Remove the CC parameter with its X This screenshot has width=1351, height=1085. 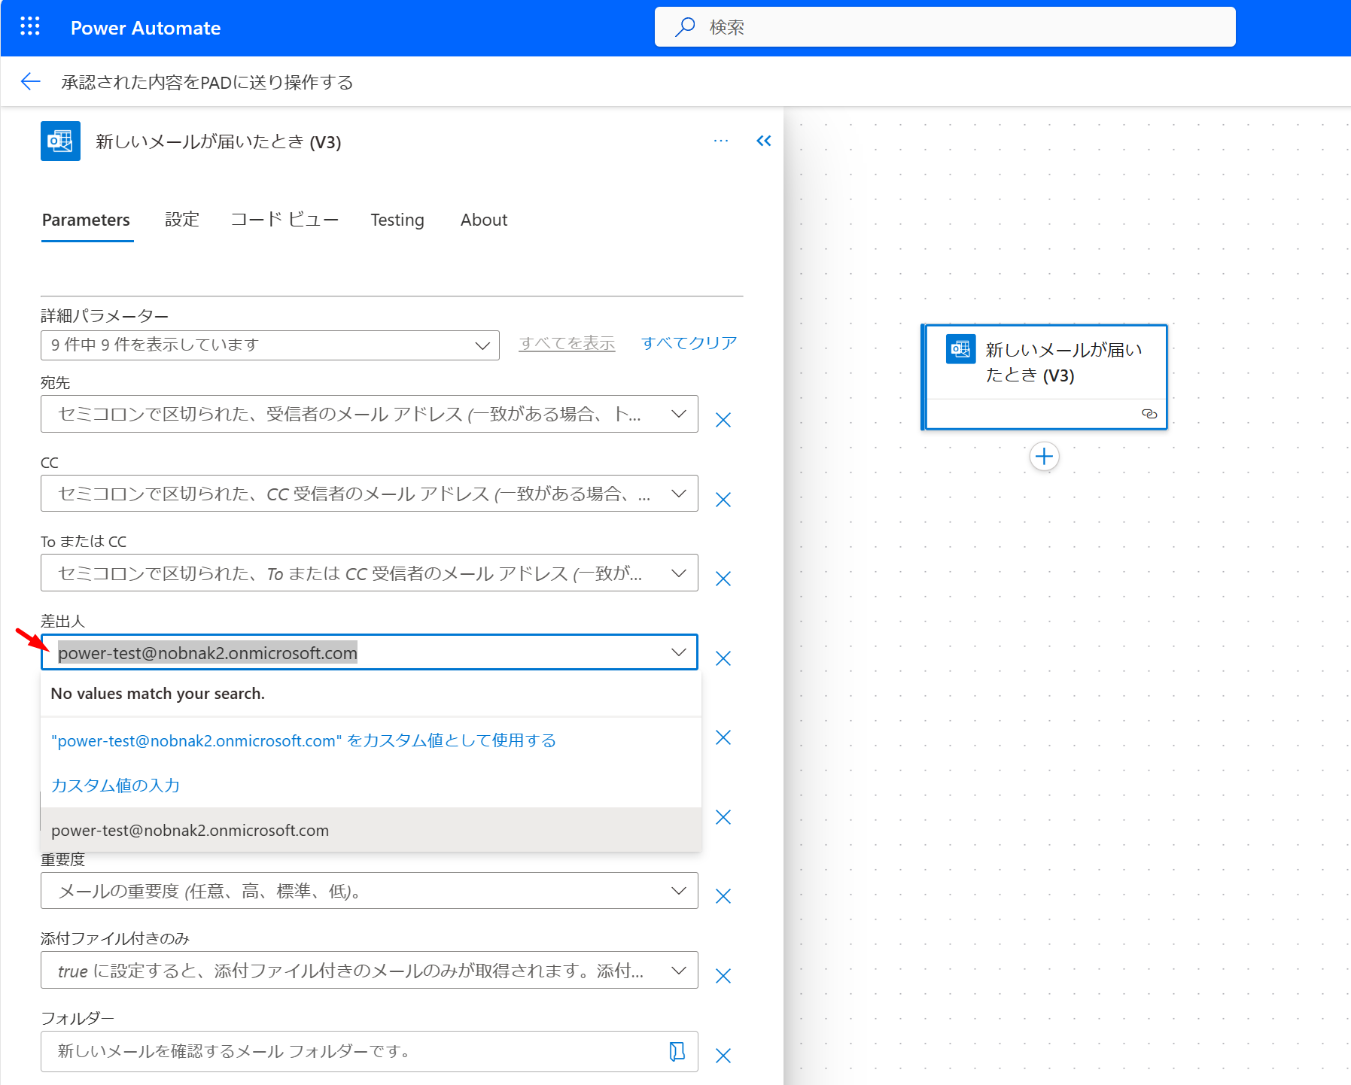click(x=723, y=500)
